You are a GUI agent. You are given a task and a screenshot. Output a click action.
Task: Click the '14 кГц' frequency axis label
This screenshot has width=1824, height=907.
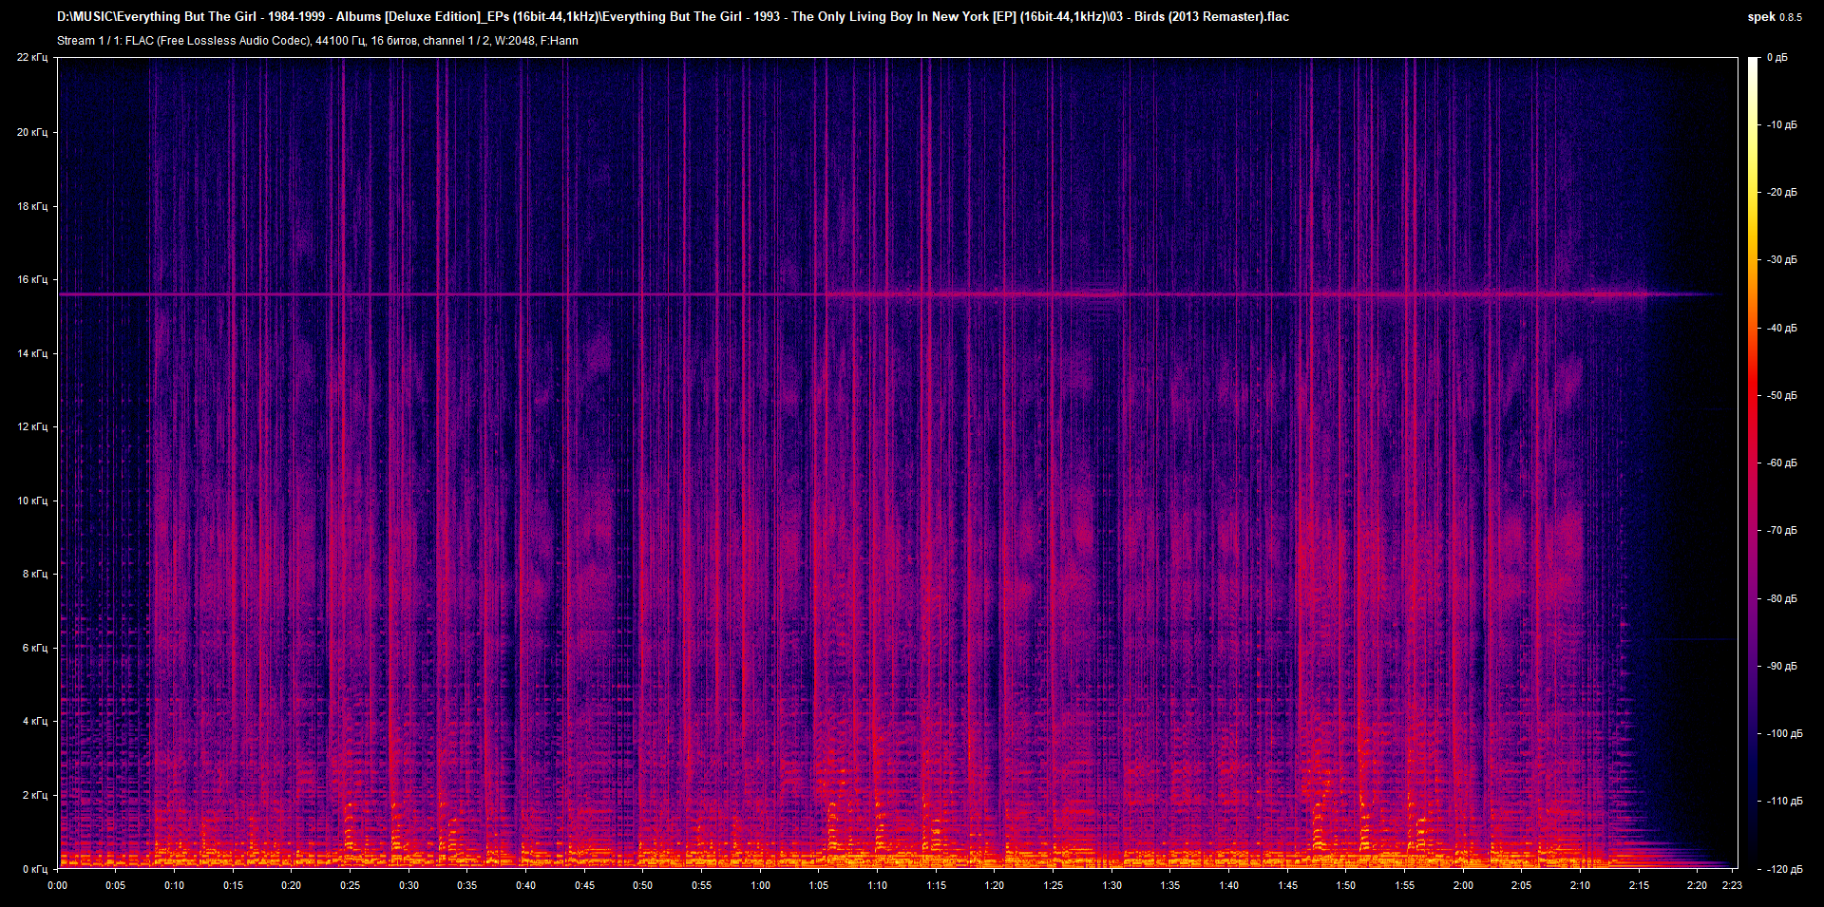click(x=32, y=353)
